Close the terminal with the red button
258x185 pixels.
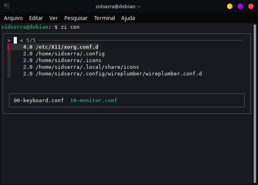pyautogui.click(x=251, y=6)
